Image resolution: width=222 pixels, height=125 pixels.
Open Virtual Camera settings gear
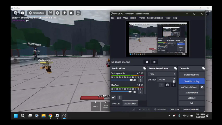pyautogui.click(x=202, y=87)
